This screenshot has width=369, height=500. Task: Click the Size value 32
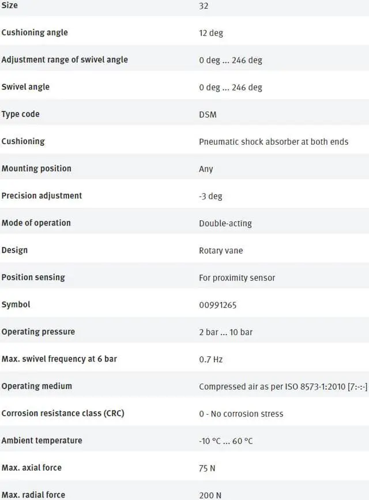point(204,6)
